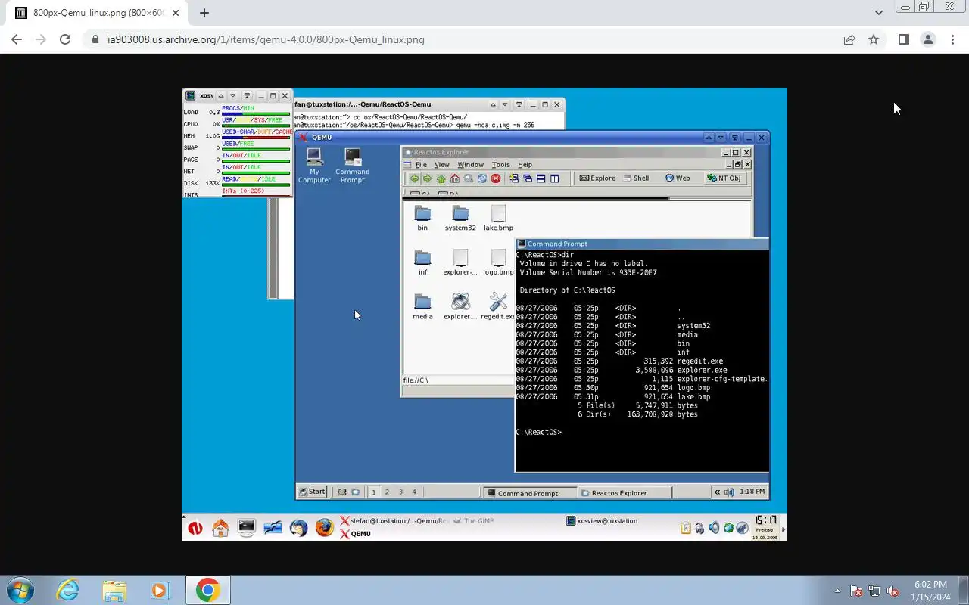The image size is (969, 605).
Task: Click the magnifier search icon in ReactOS Explorer
Action: [x=469, y=178]
